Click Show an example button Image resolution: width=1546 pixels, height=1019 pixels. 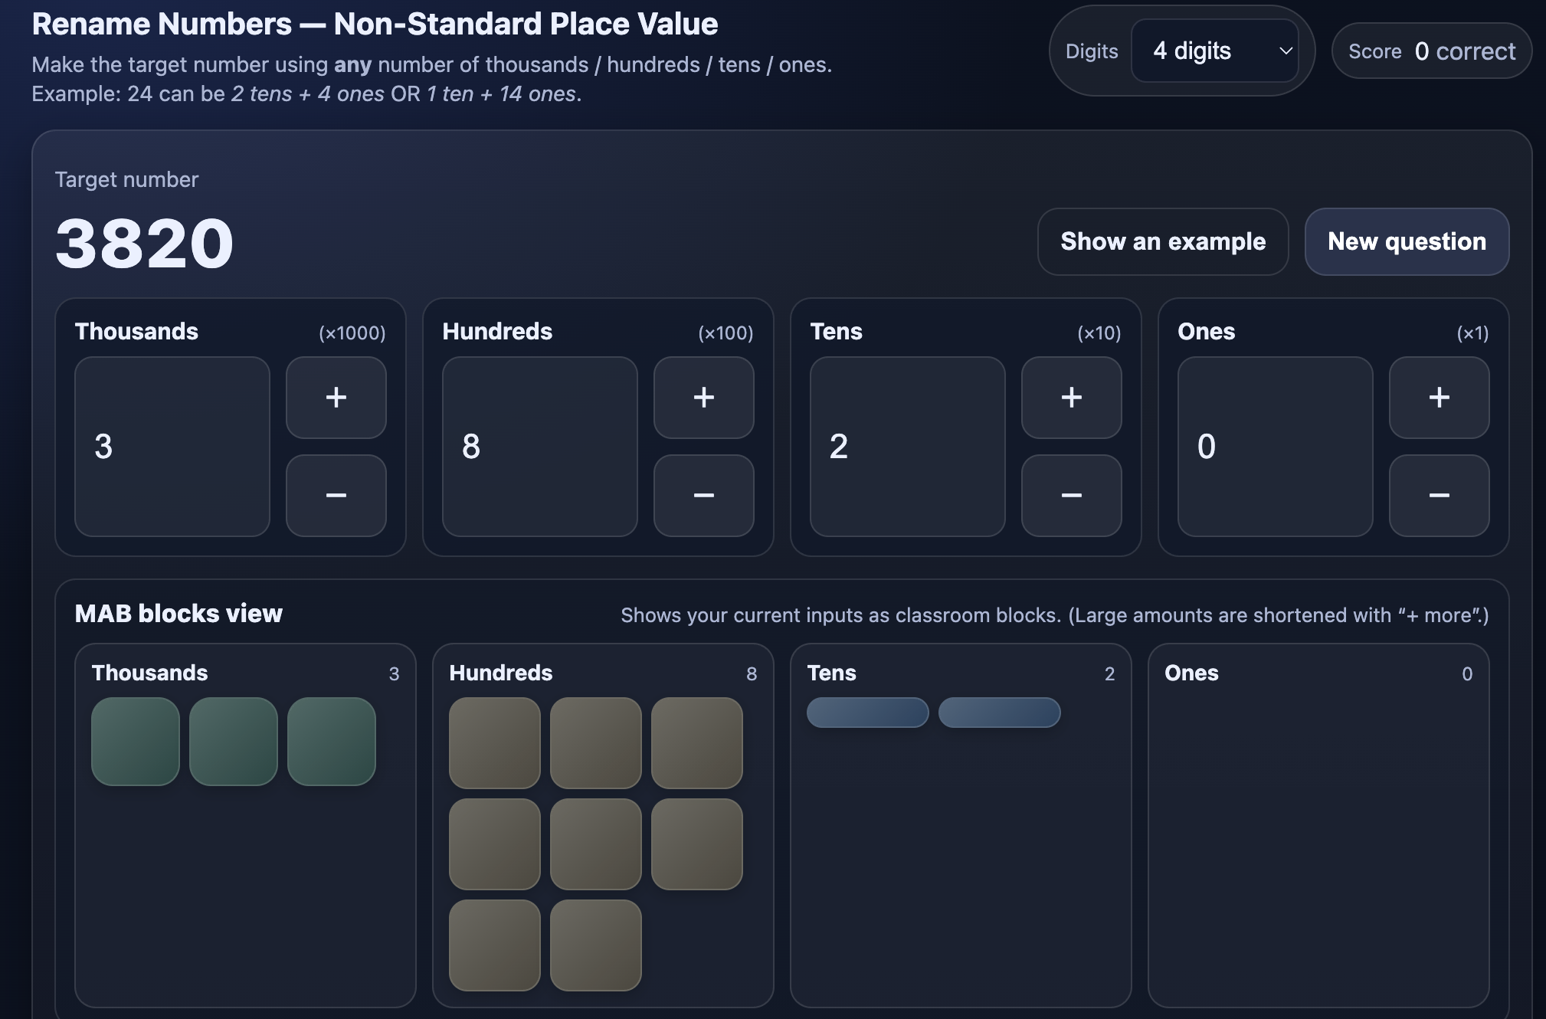click(x=1162, y=241)
